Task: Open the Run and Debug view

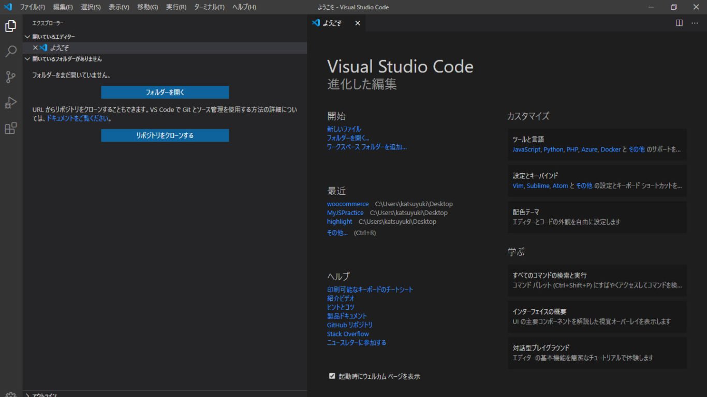Action: (11, 102)
